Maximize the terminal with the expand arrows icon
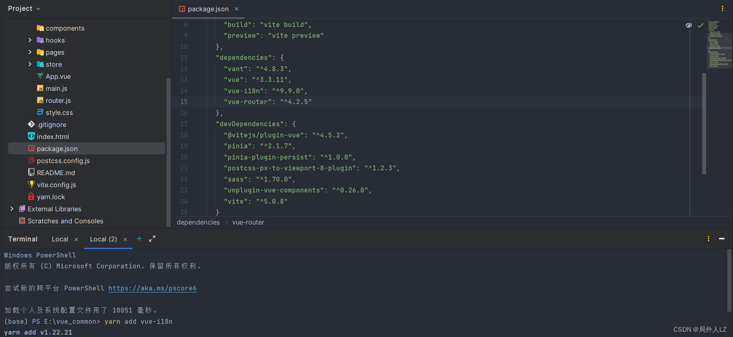Viewport: 733px width, 337px height. pos(152,239)
